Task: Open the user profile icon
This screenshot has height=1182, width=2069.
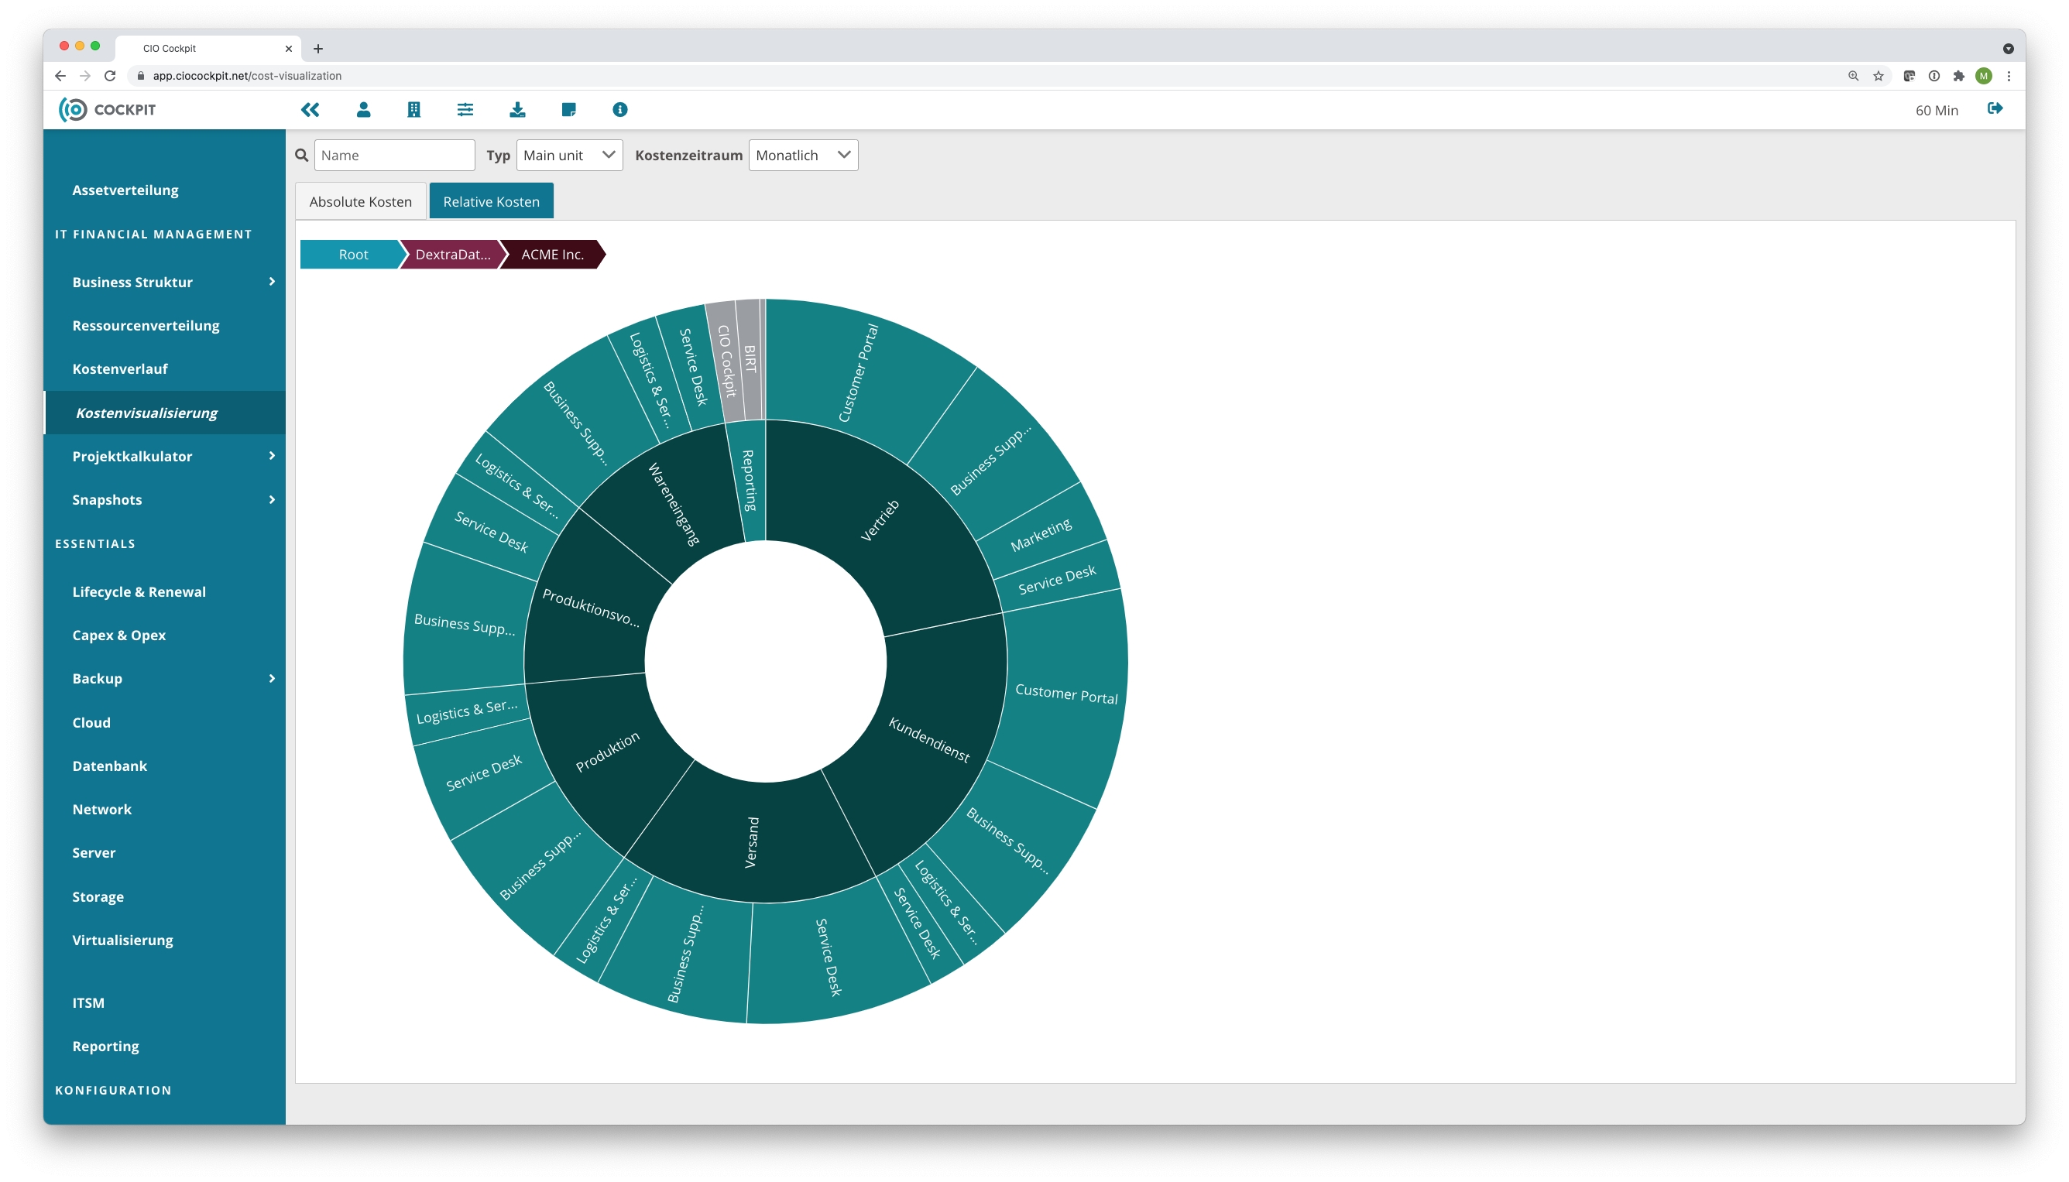Action: pyautogui.click(x=363, y=110)
